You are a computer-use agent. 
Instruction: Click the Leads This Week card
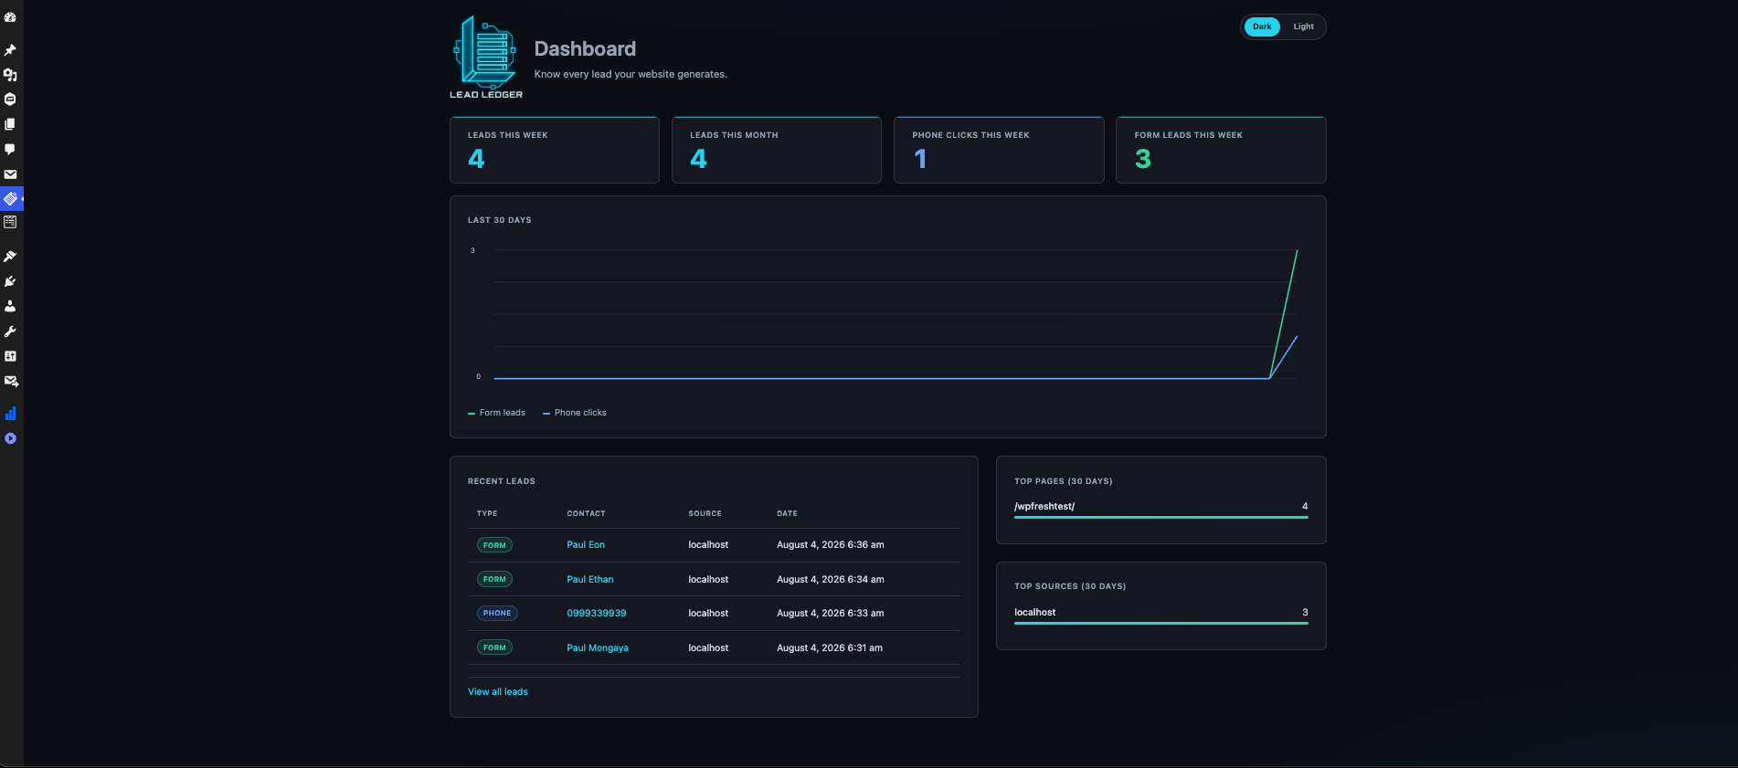click(x=555, y=150)
